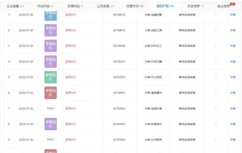Click category 09类-科学仪器
The image size is (242, 153).
pyautogui.click(x=153, y=62)
